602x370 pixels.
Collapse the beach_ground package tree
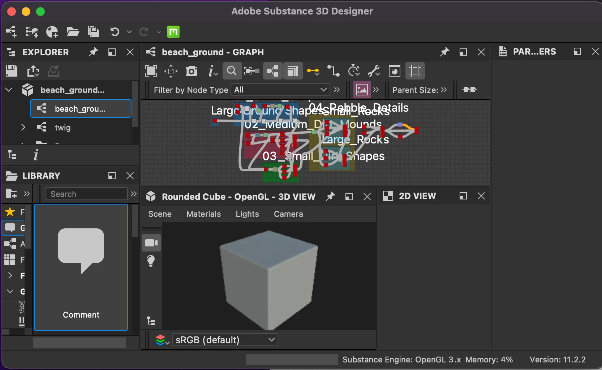click(9, 90)
